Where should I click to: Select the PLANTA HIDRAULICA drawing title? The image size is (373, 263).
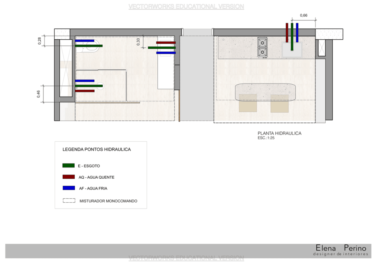click(x=279, y=133)
